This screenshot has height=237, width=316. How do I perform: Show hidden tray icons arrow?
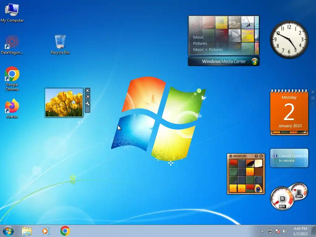(x=262, y=231)
